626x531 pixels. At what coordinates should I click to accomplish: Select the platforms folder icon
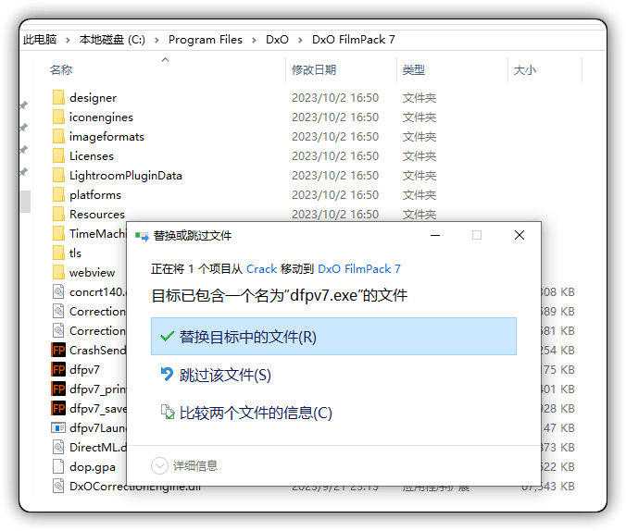[x=58, y=194]
